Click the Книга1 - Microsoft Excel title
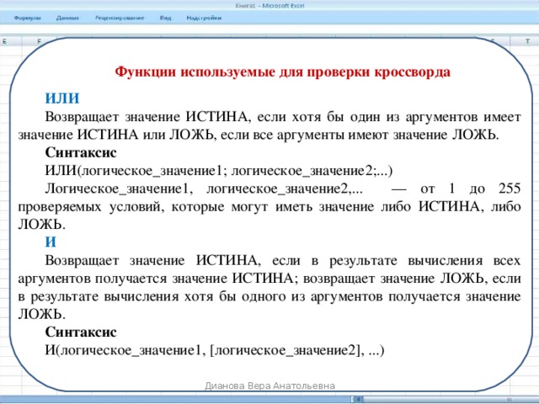 tap(269, 6)
